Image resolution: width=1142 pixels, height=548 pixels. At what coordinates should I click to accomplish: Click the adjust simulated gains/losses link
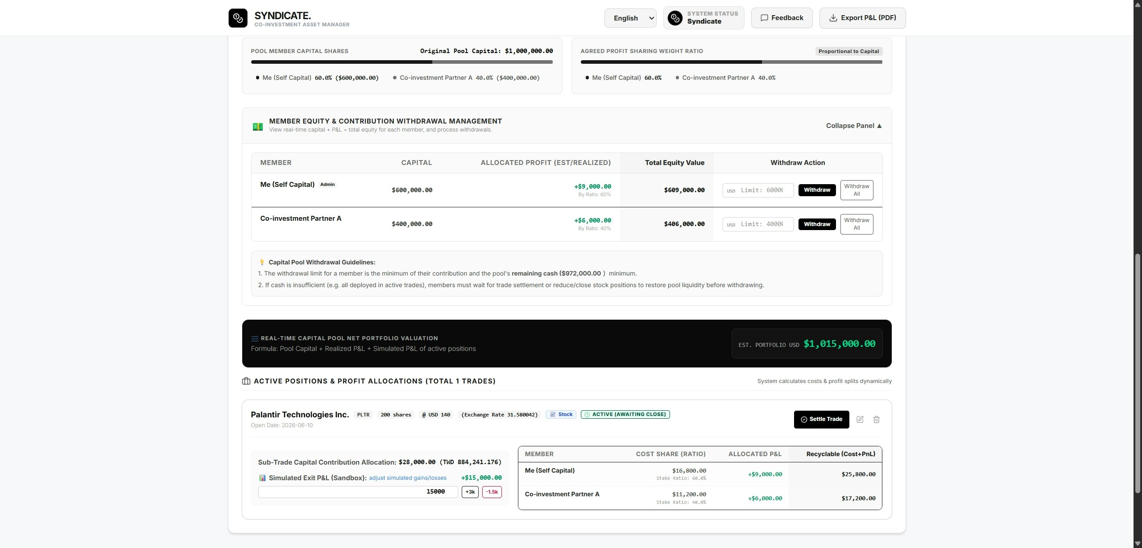[408, 478]
